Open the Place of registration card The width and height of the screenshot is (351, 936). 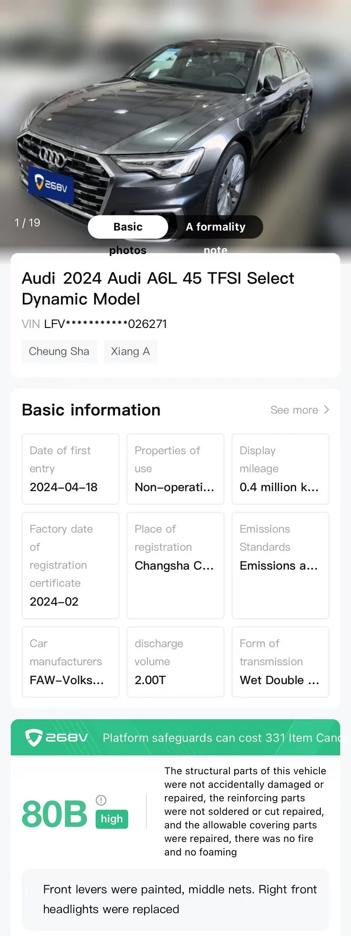click(x=175, y=565)
